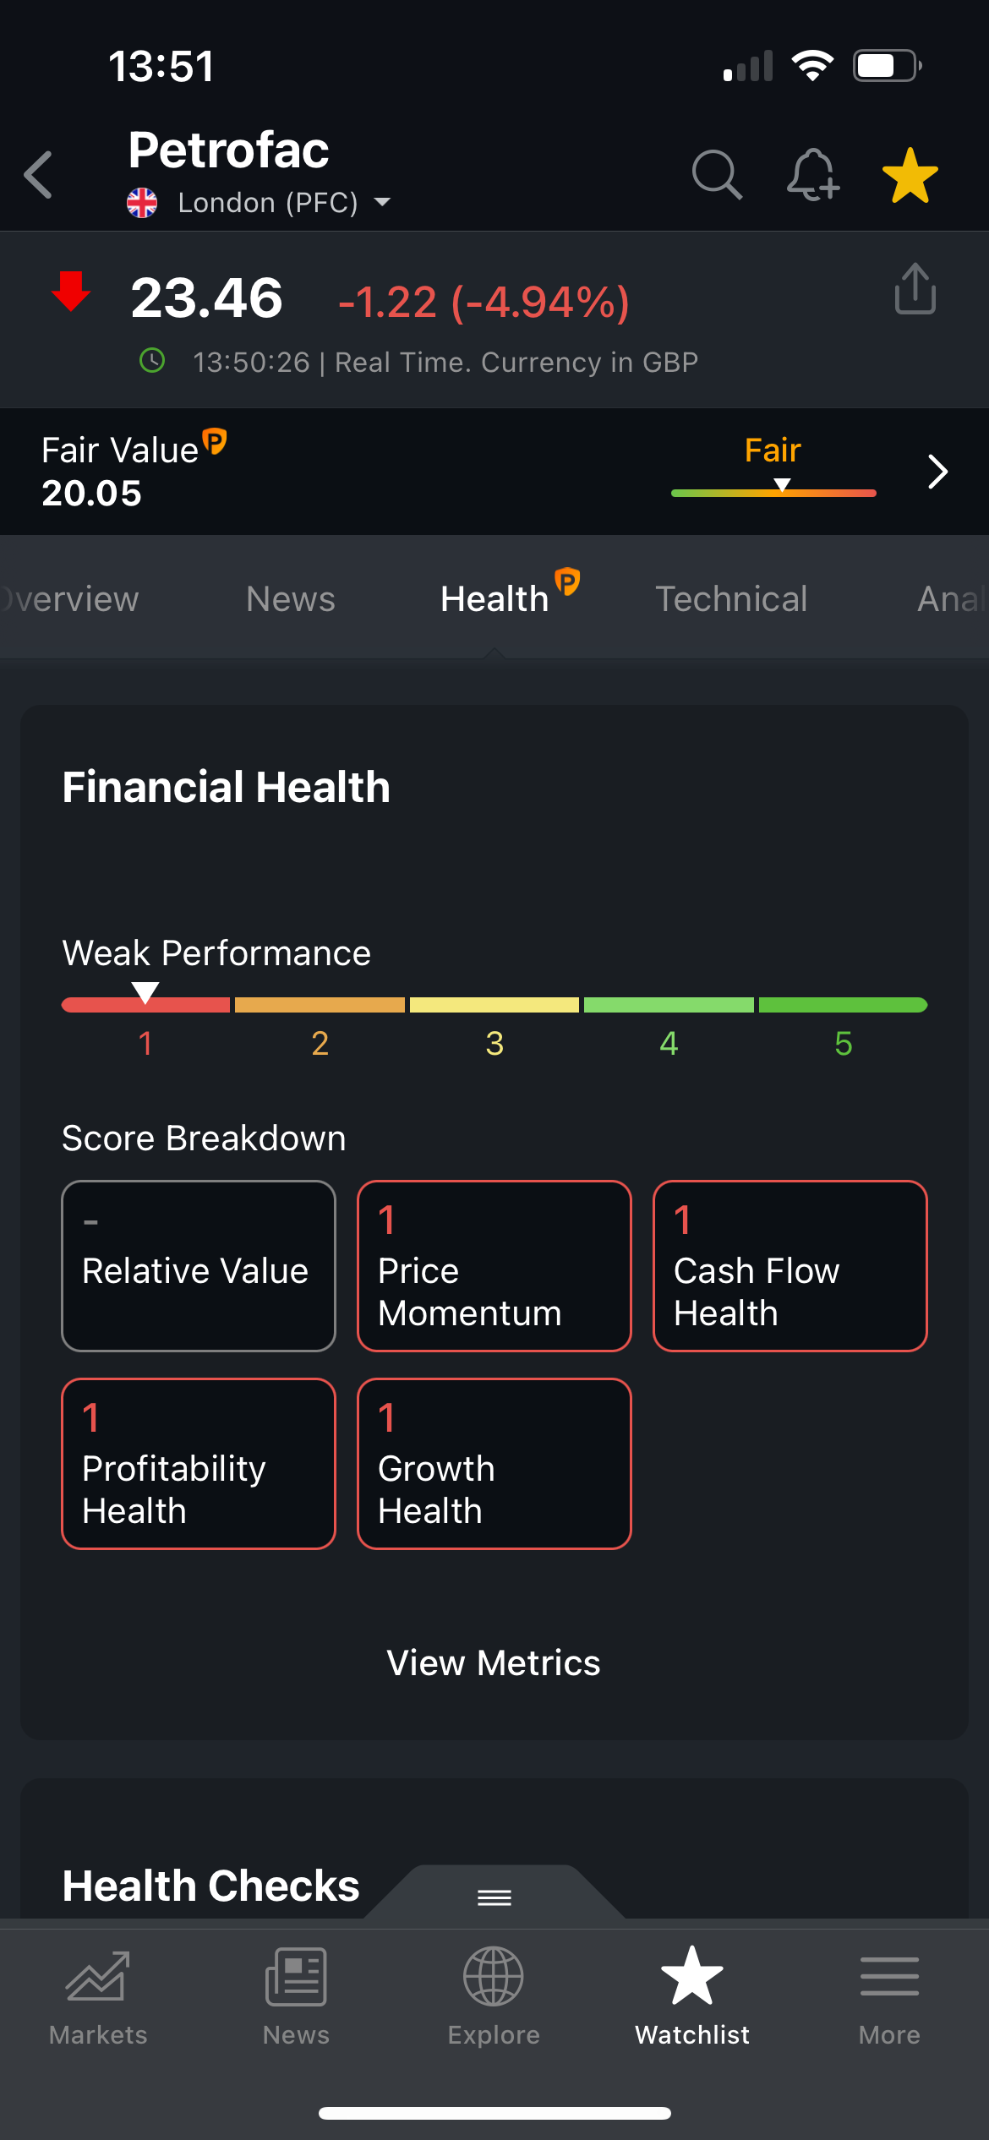Screen dimensions: 989x2140
Task: Switch to the Technical tab
Action: pyautogui.click(x=731, y=598)
